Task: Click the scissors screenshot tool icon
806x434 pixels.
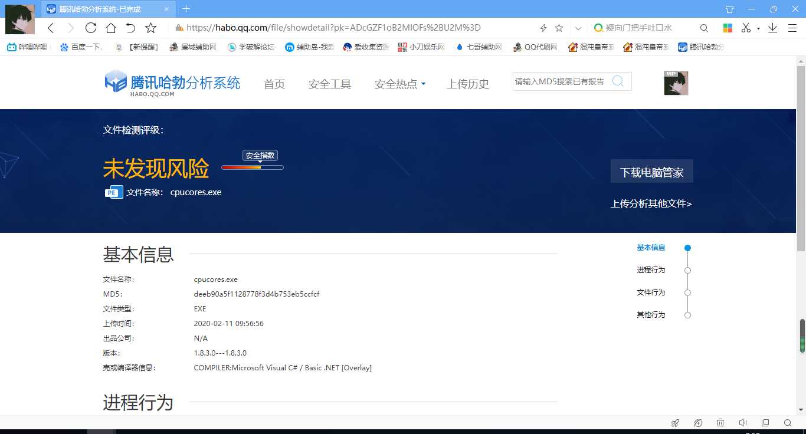Action: [746, 28]
